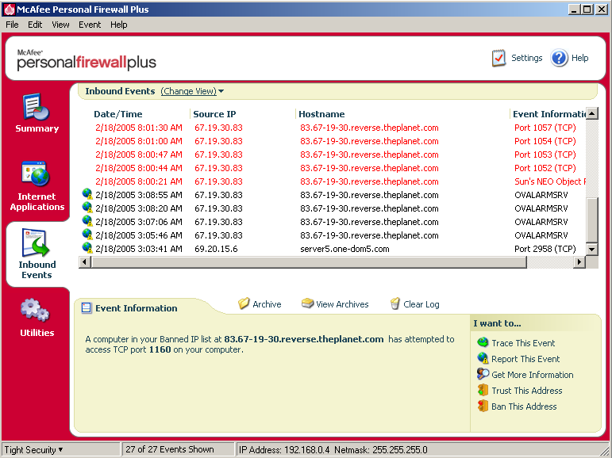The image size is (612, 458).
Task: Click the Clear Log trash icon
Action: [x=395, y=304]
